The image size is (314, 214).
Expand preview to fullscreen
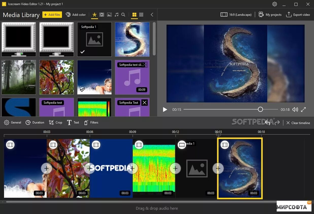pos(303,110)
